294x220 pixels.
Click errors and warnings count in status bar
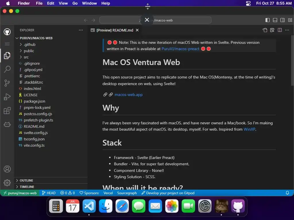click(x=68, y=193)
